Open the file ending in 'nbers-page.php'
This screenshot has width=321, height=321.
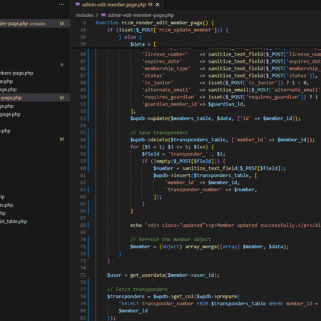[16, 73]
